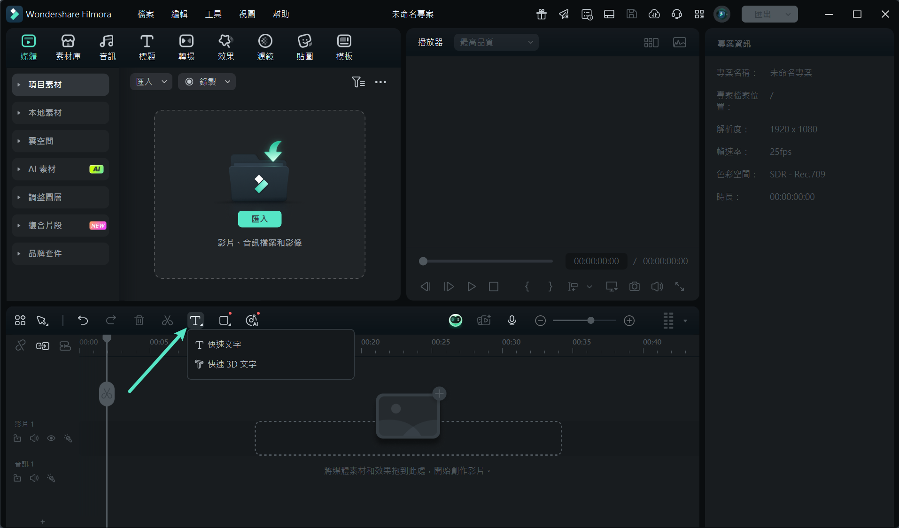This screenshot has height=528, width=899.
Task: Open the 標題 titles tab
Action: [147, 47]
